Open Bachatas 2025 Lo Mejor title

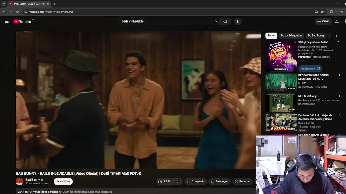(315, 117)
